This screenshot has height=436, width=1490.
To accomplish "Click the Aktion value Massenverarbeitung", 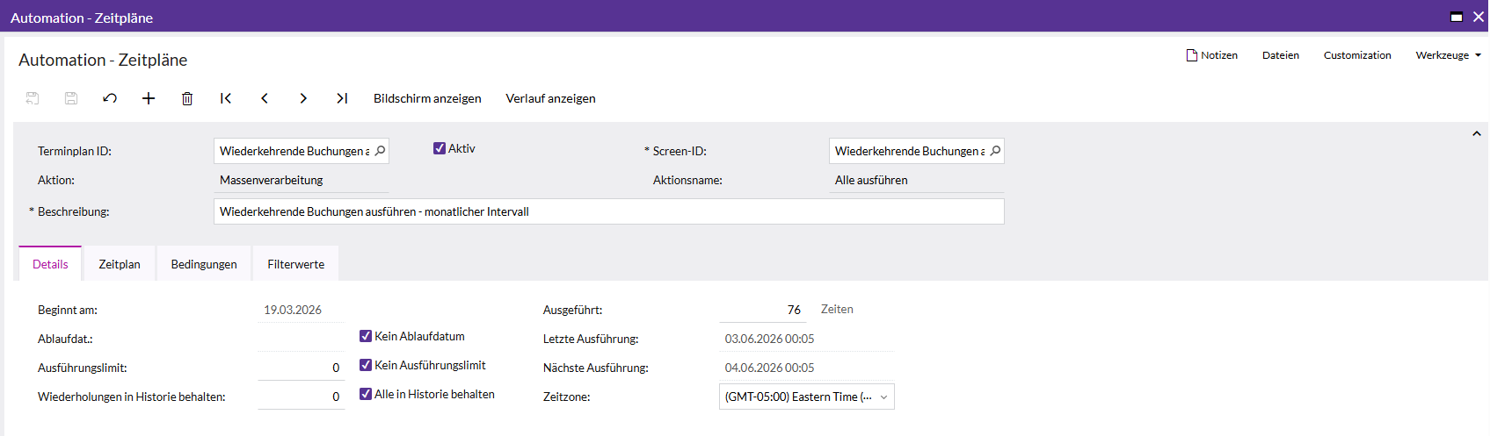I will coord(272,180).
